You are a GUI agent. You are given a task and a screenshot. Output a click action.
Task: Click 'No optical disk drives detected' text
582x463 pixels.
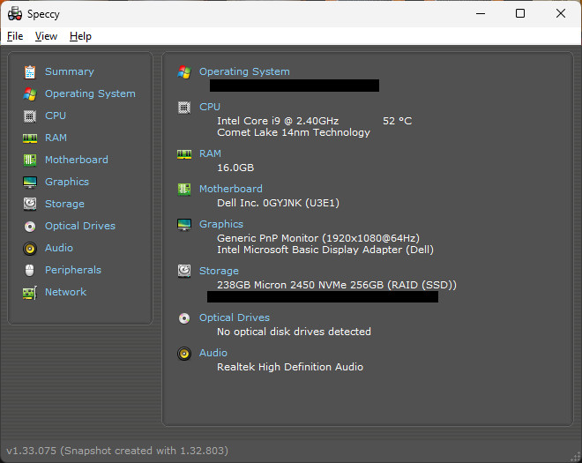tap(294, 332)
